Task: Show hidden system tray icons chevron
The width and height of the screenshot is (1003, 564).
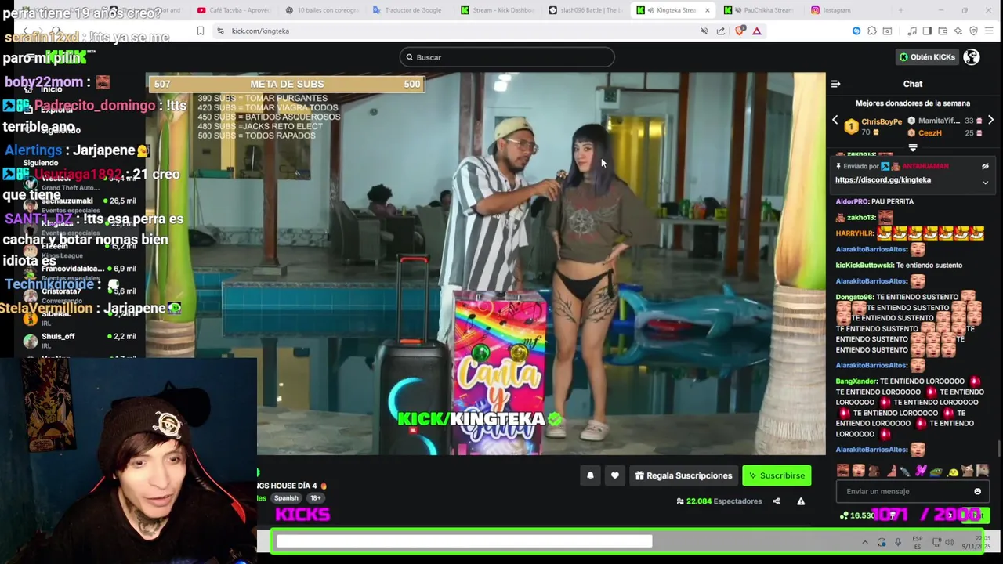Action: [x=865, y=542]
